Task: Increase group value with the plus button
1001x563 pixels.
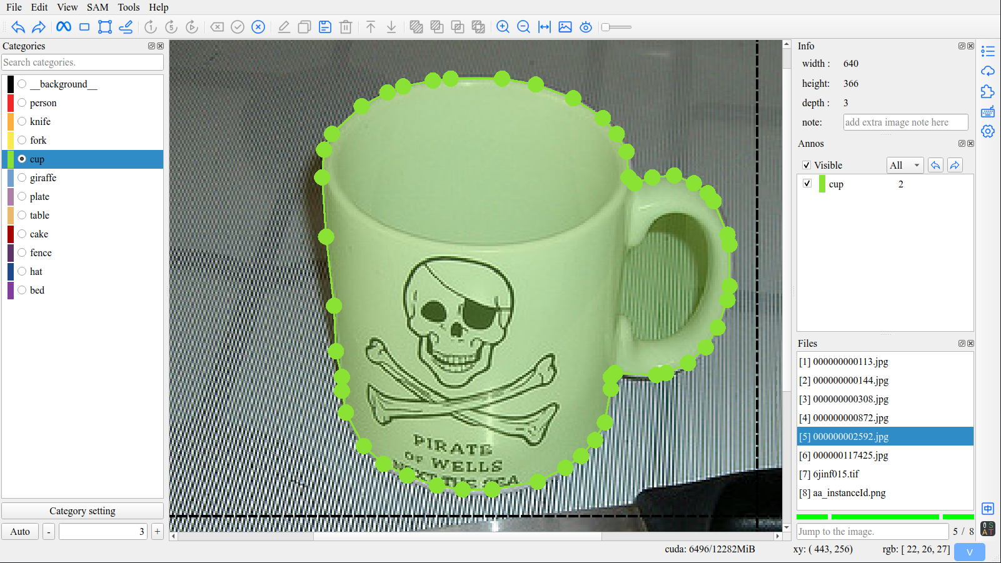Action: tap(158, 532)
